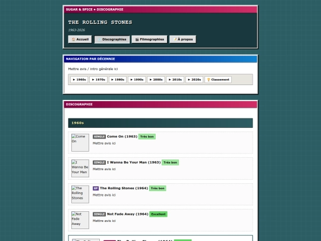Jump to the 1960s decade
The height and width of the screenshot is (241, 321).
pyautogui.click(x=79, y=80)
